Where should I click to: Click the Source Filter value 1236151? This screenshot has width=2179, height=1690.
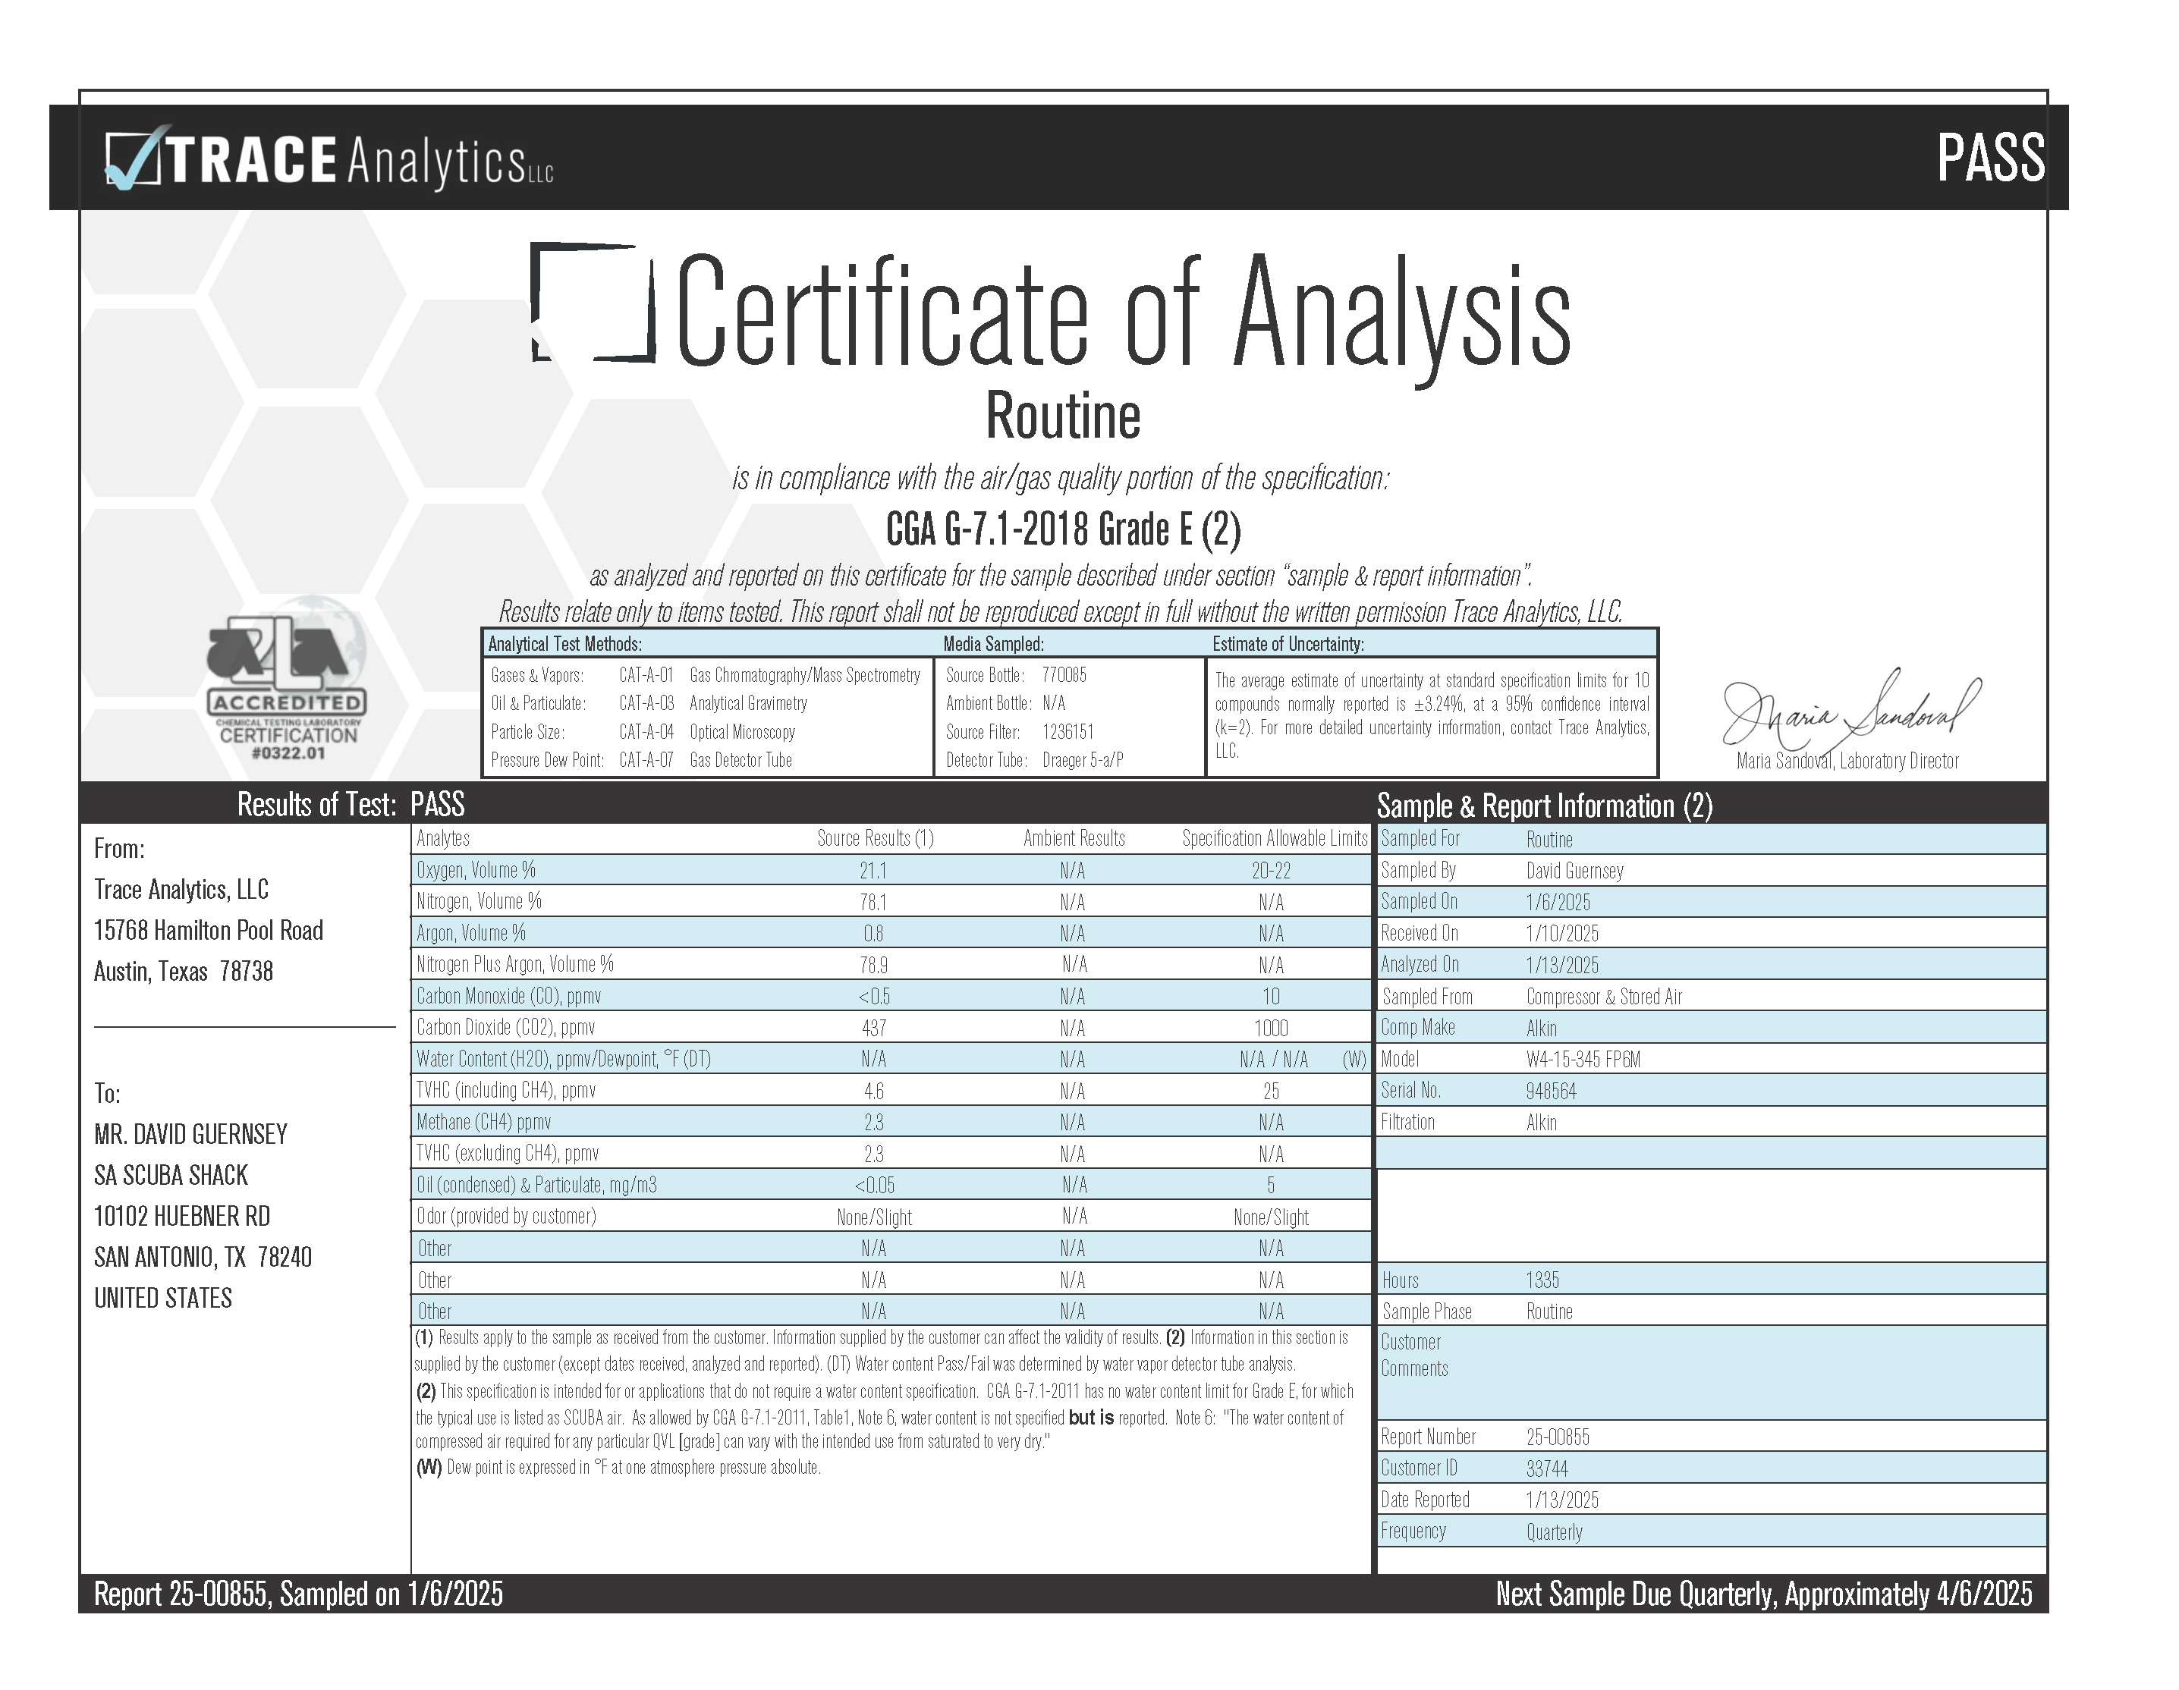point(1067,732)
